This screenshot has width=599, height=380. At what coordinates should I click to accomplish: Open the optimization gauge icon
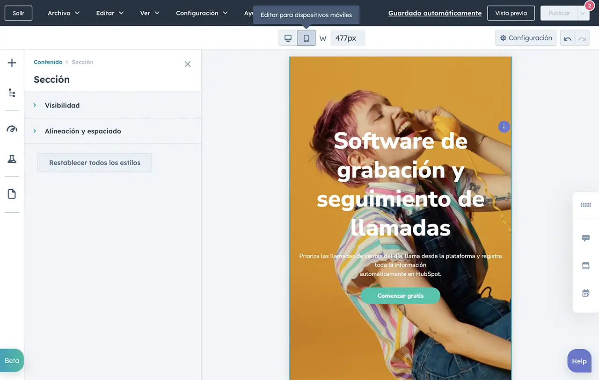tap(12, 129)
